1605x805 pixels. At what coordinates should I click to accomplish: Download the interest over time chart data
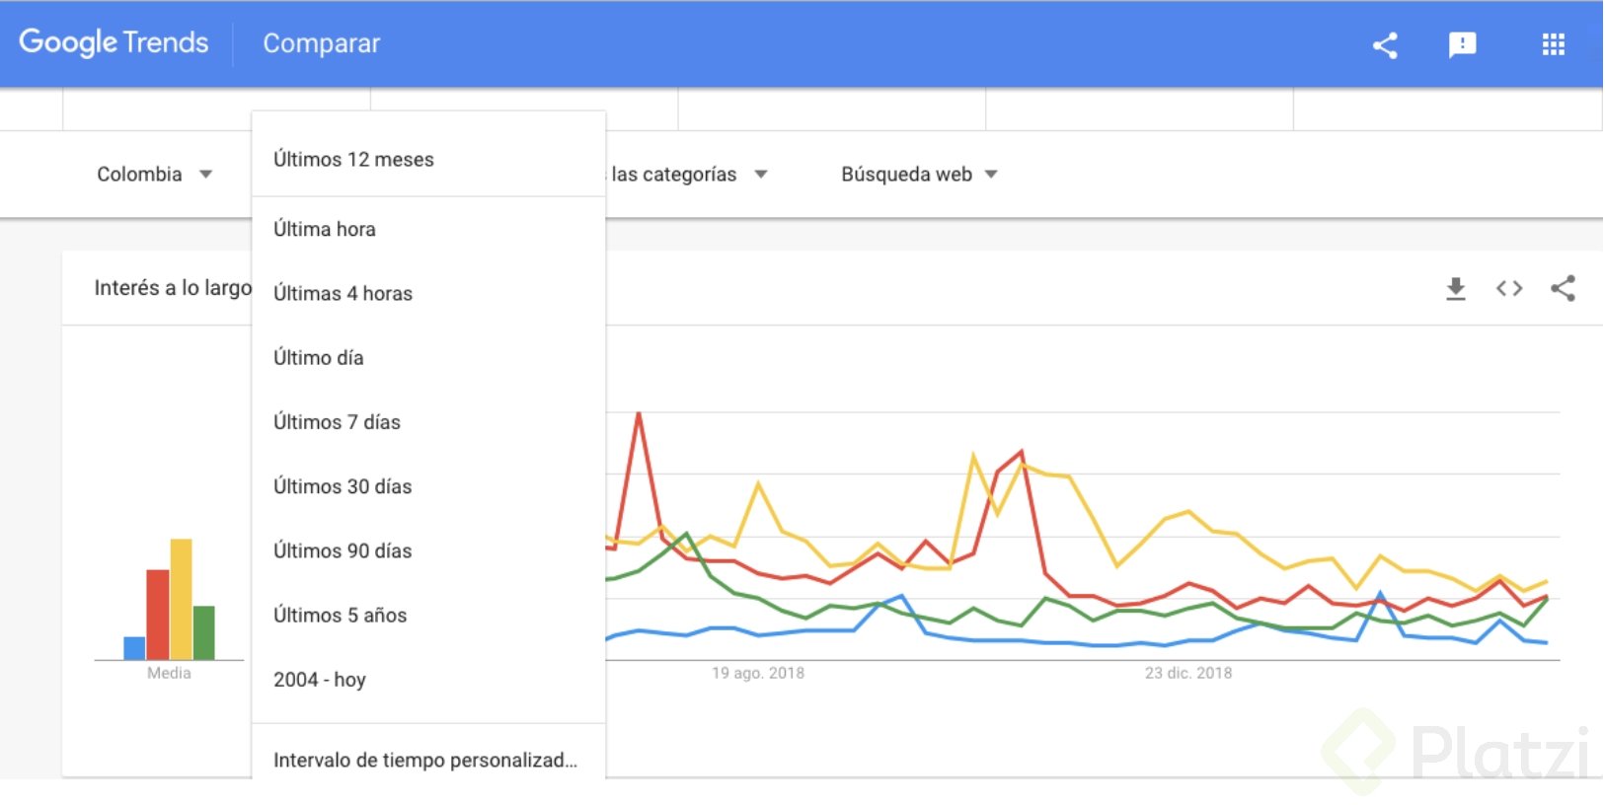pyautogui.click(x=1455, y=288)
